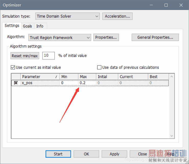Close the Optimizer window via title bar X

point(181,5)
